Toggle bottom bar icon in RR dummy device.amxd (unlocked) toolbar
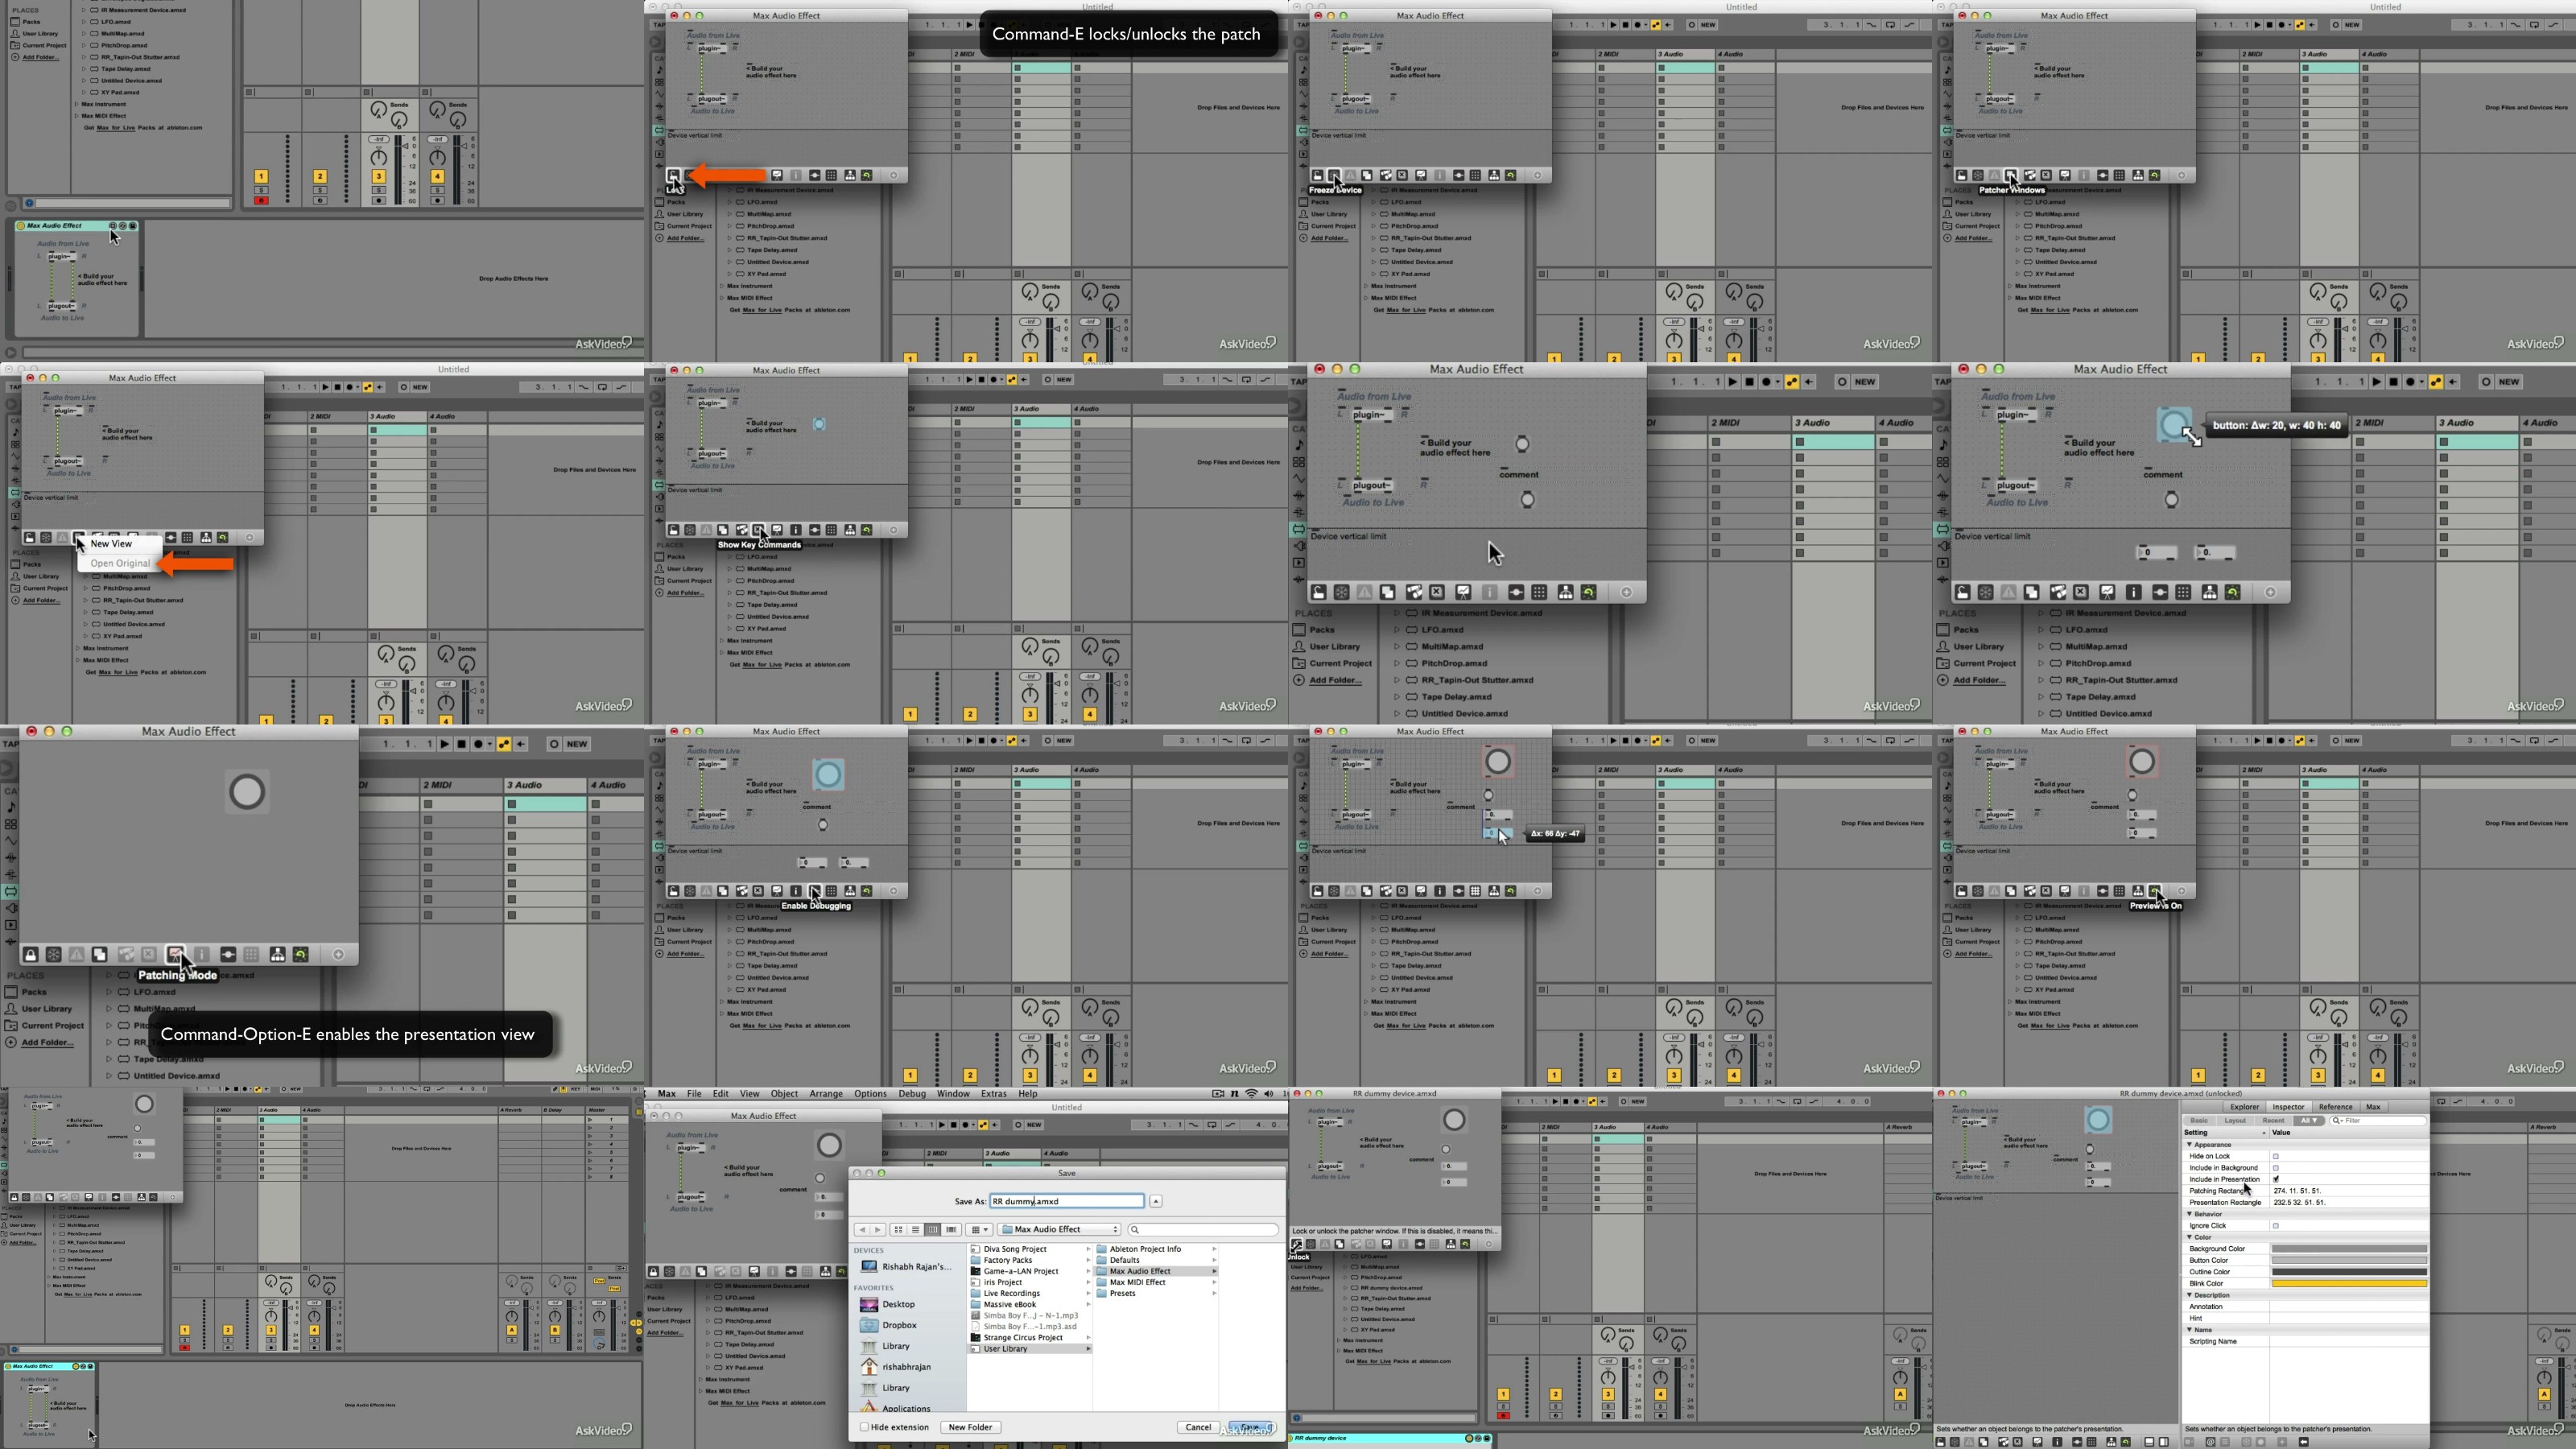 pyautogui.click(x=2150, y=1442)
